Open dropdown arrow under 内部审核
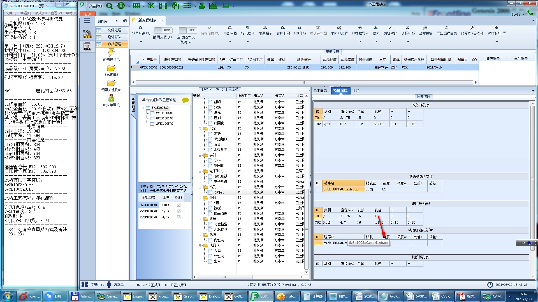 (230, 42)
